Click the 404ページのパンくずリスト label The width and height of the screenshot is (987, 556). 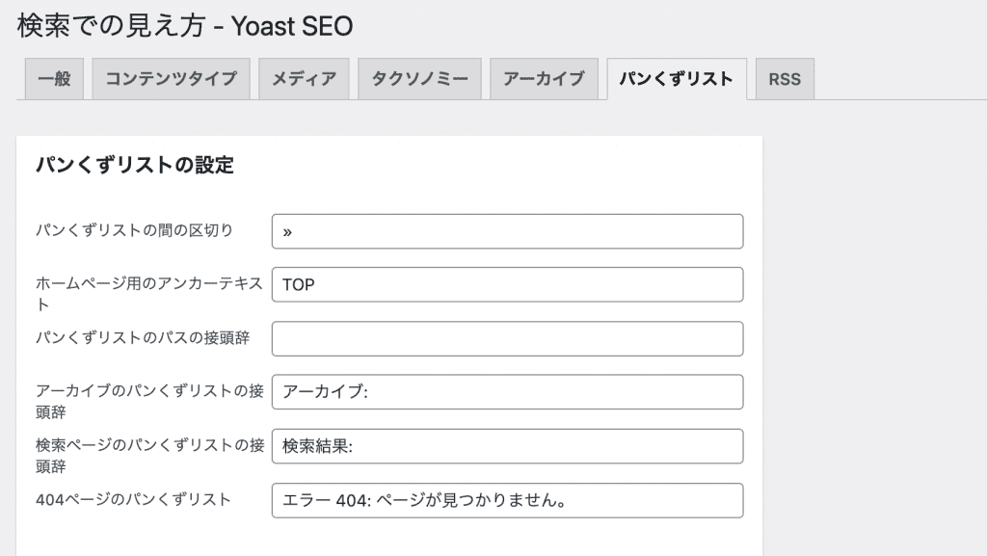coord(133,500)
